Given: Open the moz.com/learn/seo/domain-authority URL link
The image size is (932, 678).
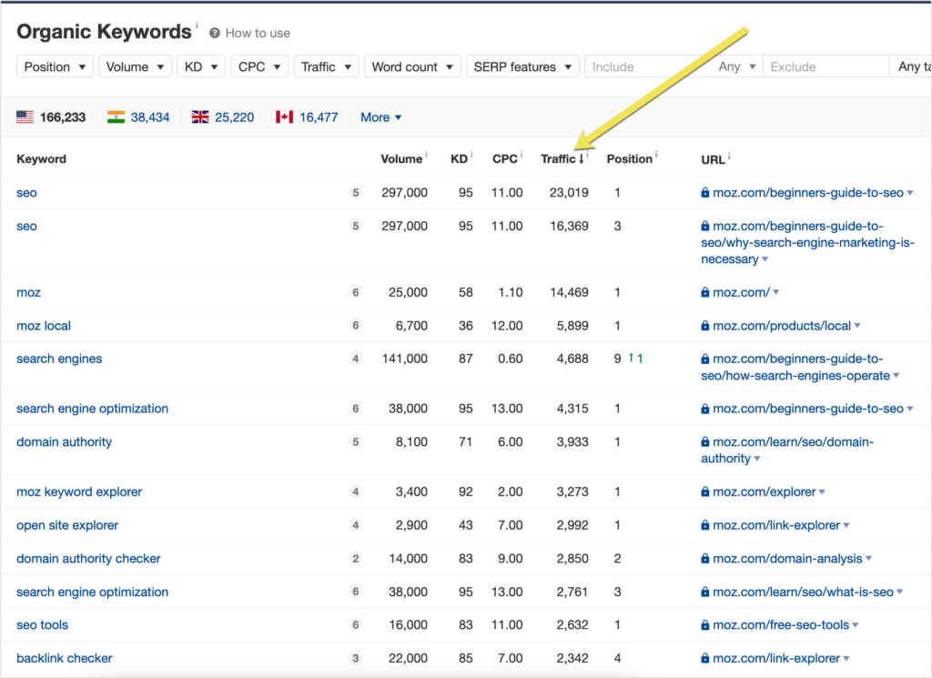Looking at the screenshot, I should (787, 450).
